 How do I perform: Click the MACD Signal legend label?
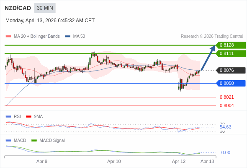tap(52, 141)
